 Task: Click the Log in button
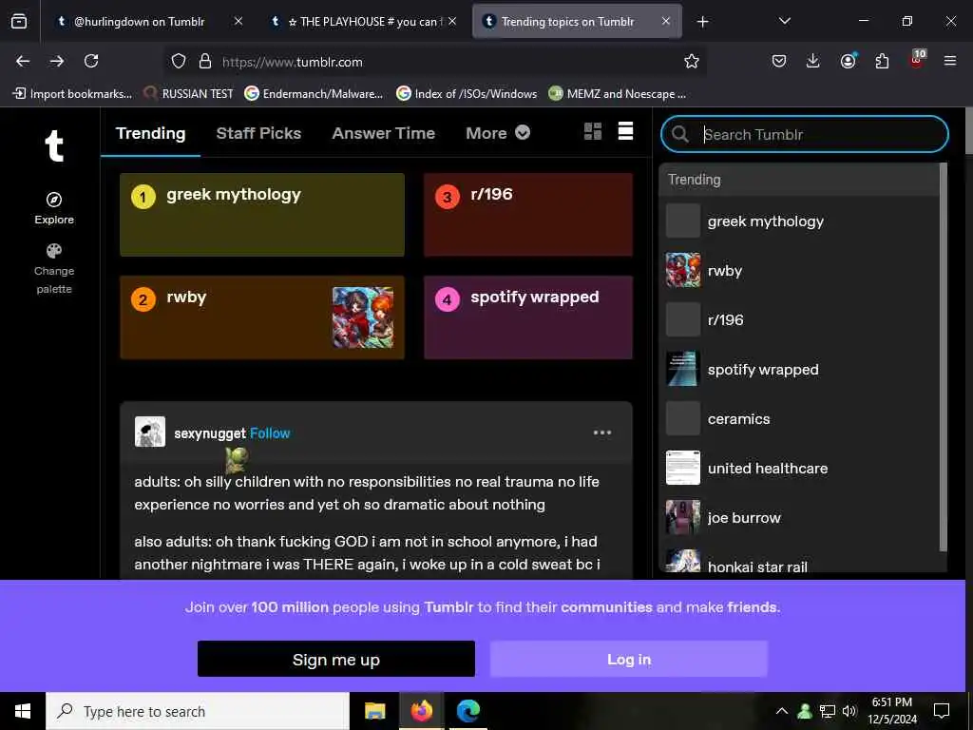point(629,659)
